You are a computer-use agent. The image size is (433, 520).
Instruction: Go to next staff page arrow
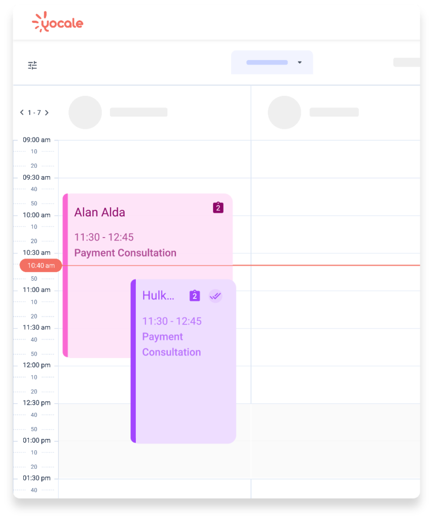(47, 112)
